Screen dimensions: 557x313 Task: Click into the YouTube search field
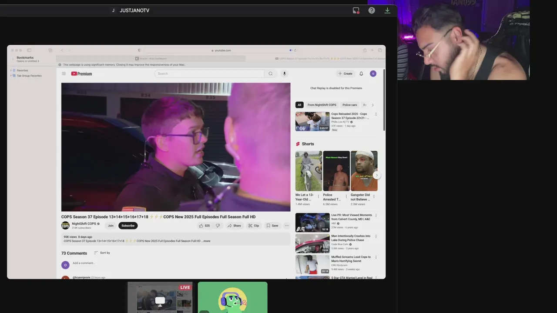(x=209, y=73)
